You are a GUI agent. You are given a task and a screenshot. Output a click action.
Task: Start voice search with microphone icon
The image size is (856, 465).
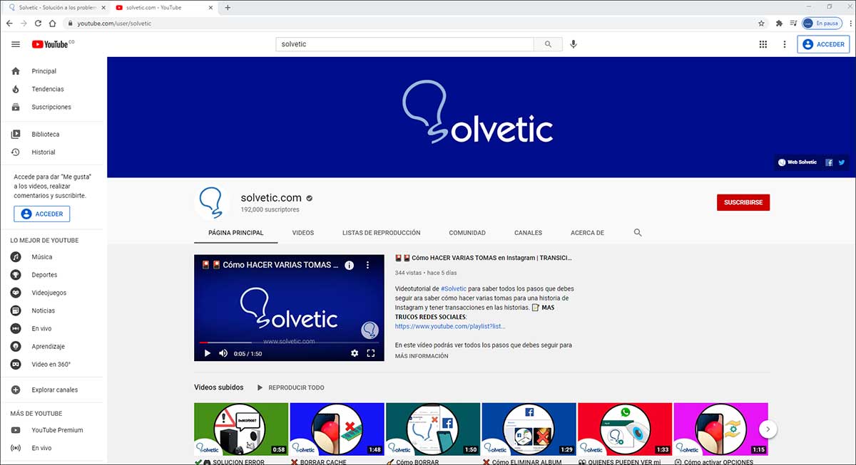pos(574,44)
